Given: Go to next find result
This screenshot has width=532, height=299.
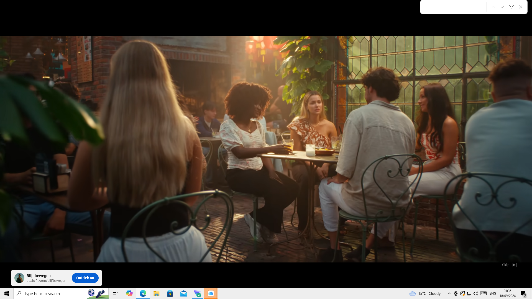Looking at the screenshot, I should (502, 7).
